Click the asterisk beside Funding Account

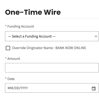(x=6, y=26)
